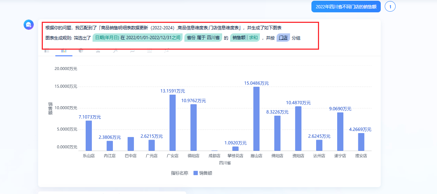
Task: Click the 13.1591万元 data label
Action: [x=172, y=91]
